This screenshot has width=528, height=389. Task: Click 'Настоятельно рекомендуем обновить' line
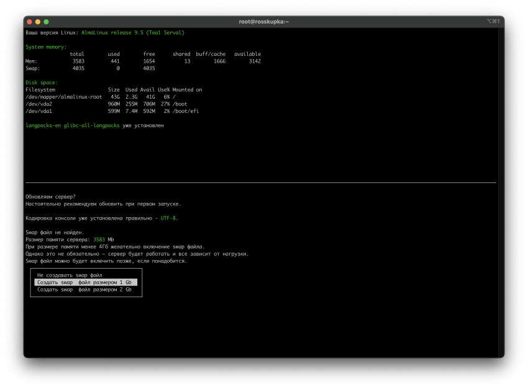pyautogui.click(x=103, y=203)
